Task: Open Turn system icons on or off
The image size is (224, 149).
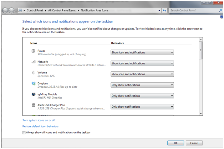Action: click(x=39, y=121)
